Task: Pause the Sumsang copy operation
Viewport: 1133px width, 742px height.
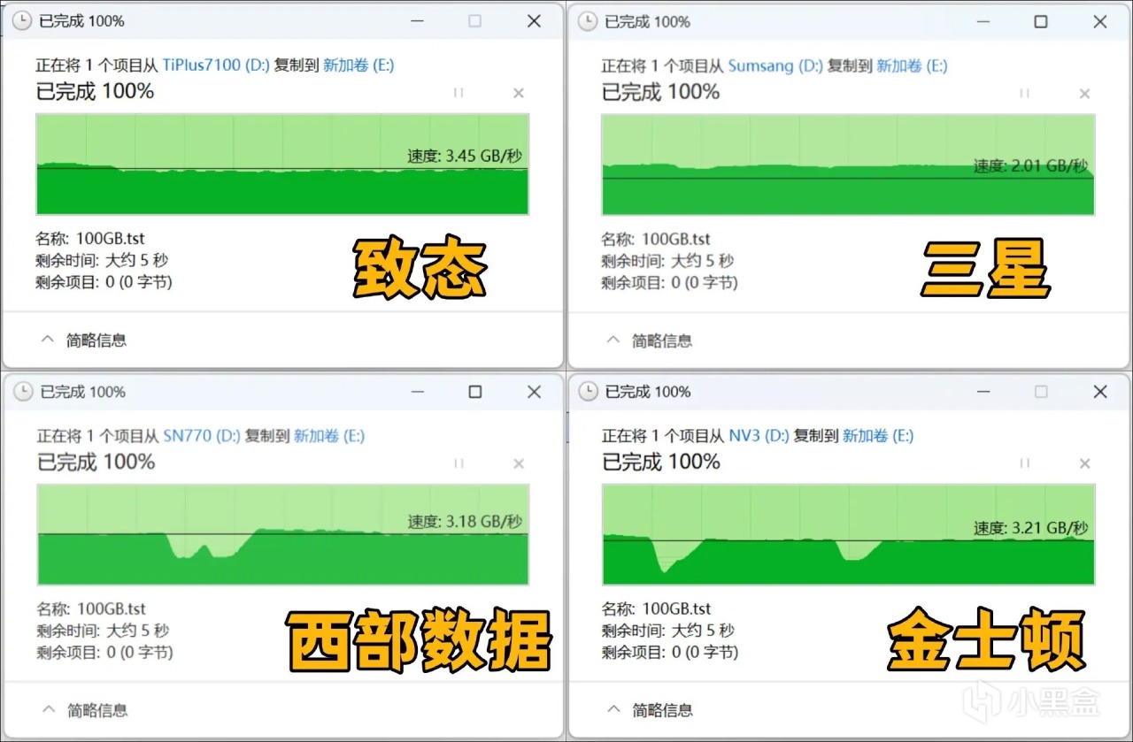Action: pyautogui.click(x=1024, y=93)
